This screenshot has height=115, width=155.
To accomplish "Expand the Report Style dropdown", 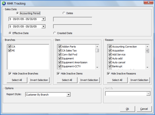I will (69, 95).
